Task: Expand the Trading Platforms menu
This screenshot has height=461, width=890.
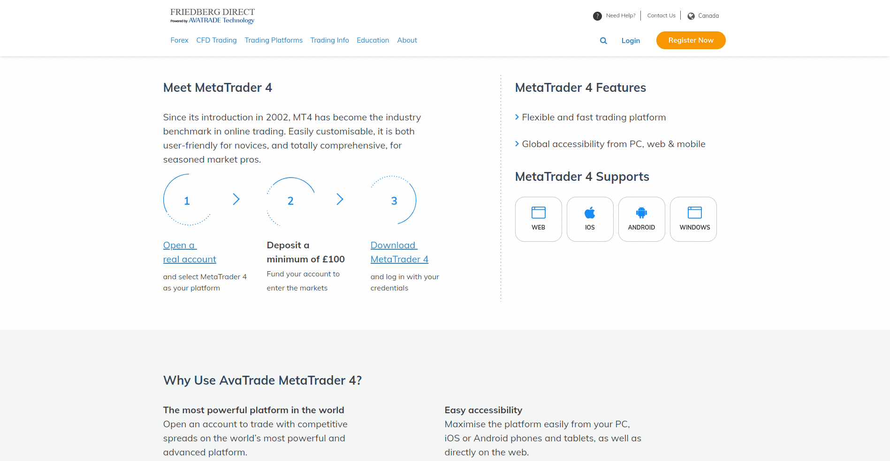Action: point(274,40)
